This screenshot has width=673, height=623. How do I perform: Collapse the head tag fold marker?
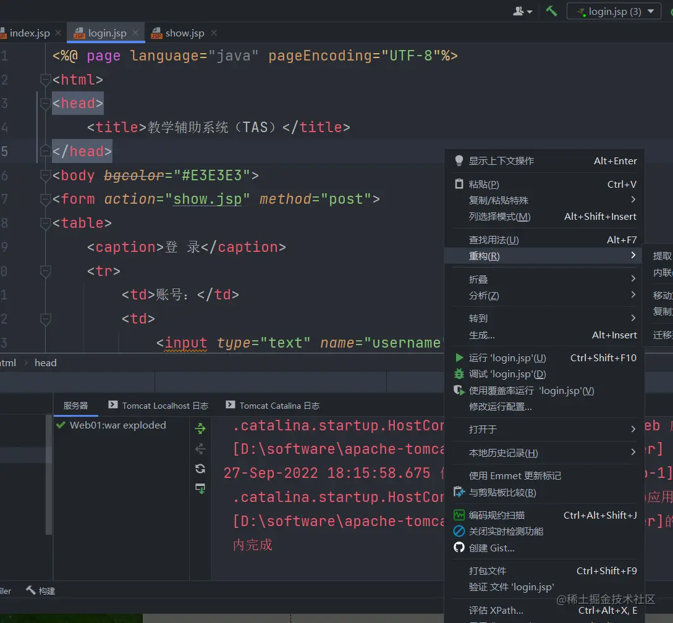point(45,103)
